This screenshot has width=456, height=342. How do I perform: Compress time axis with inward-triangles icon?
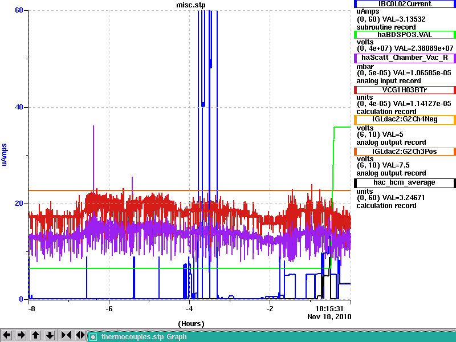tap(66, 335)
